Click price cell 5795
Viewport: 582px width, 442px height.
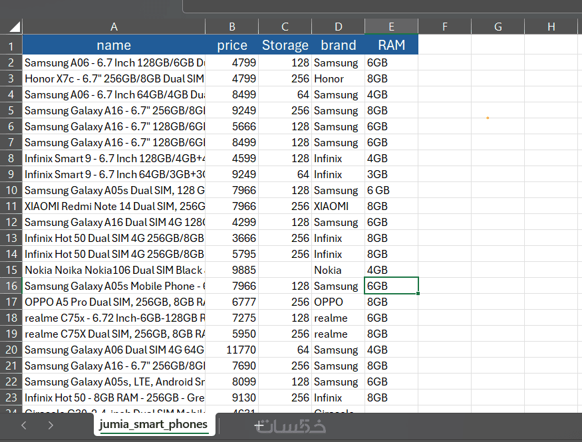pyautogui.click(x=232, y=254)
